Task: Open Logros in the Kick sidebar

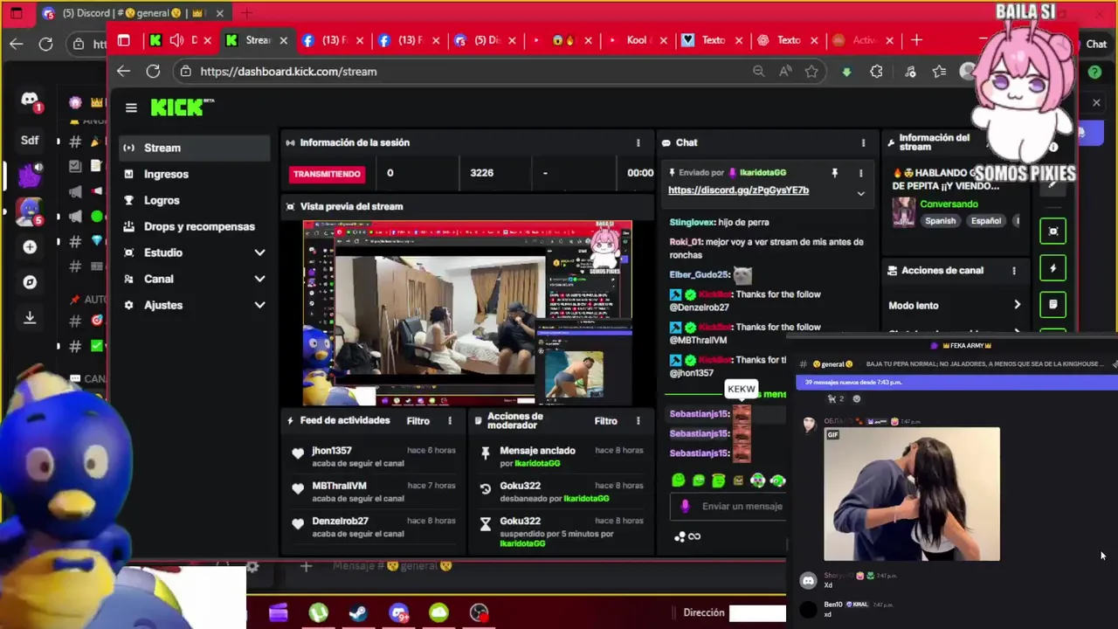Action: 194,200
